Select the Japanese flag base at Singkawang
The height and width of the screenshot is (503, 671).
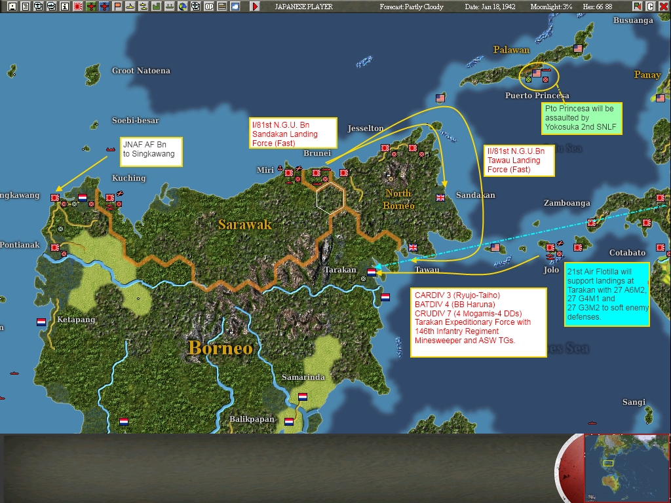[55, 198]
